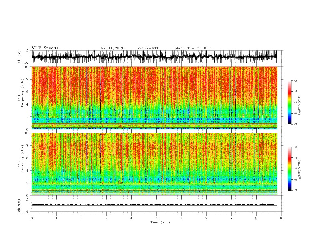The width and height of the screenshot is (317, 245).
Task: Click the "start UT = 5:10:1" text
Action: point(193,48)
